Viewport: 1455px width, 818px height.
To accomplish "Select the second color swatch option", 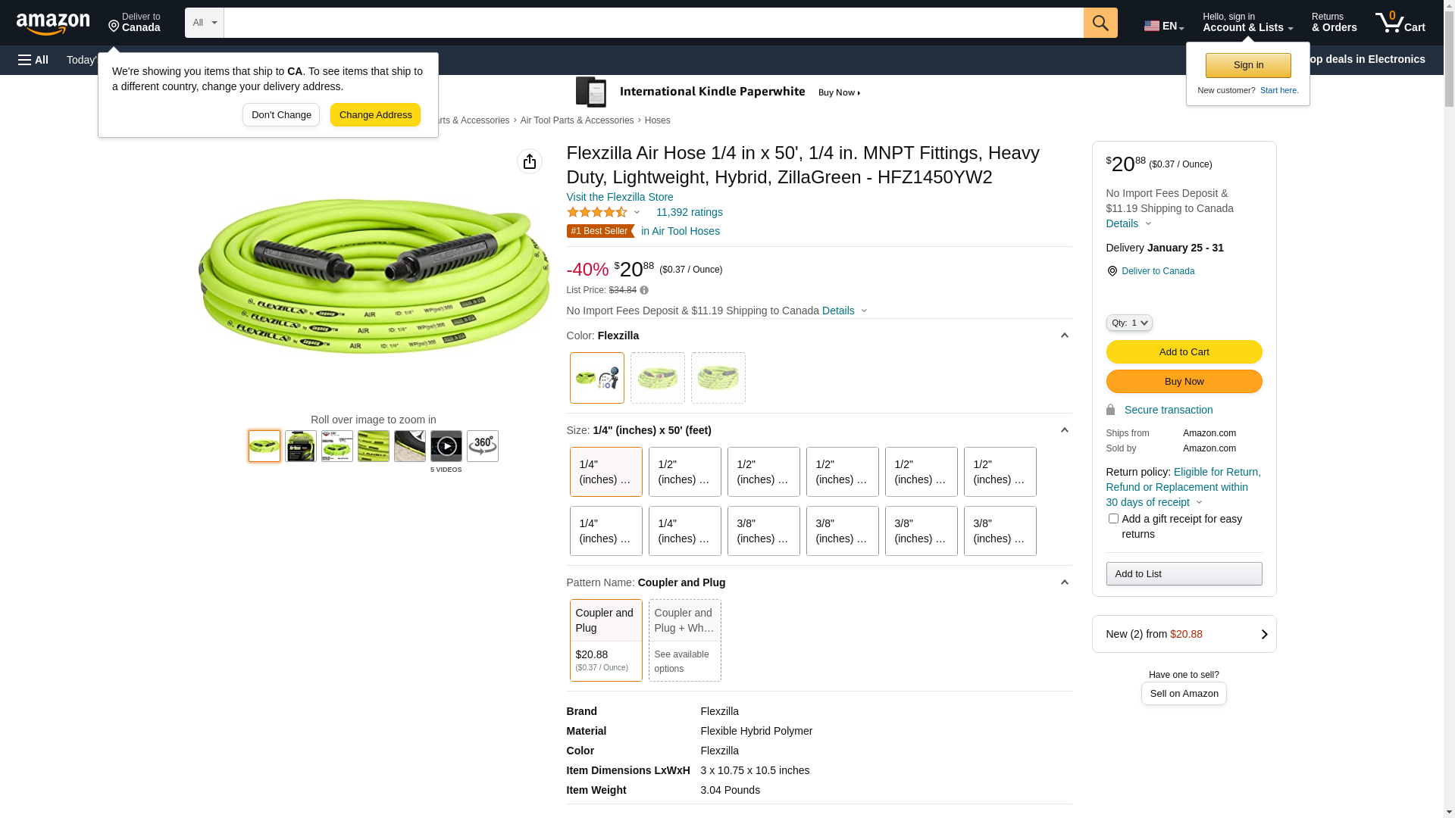I will (658, 378).
